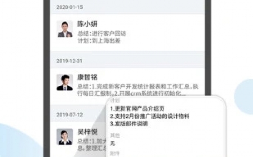Open 康哲铭's truncated summary text
The image size is (253, 157).
point(137,90)
